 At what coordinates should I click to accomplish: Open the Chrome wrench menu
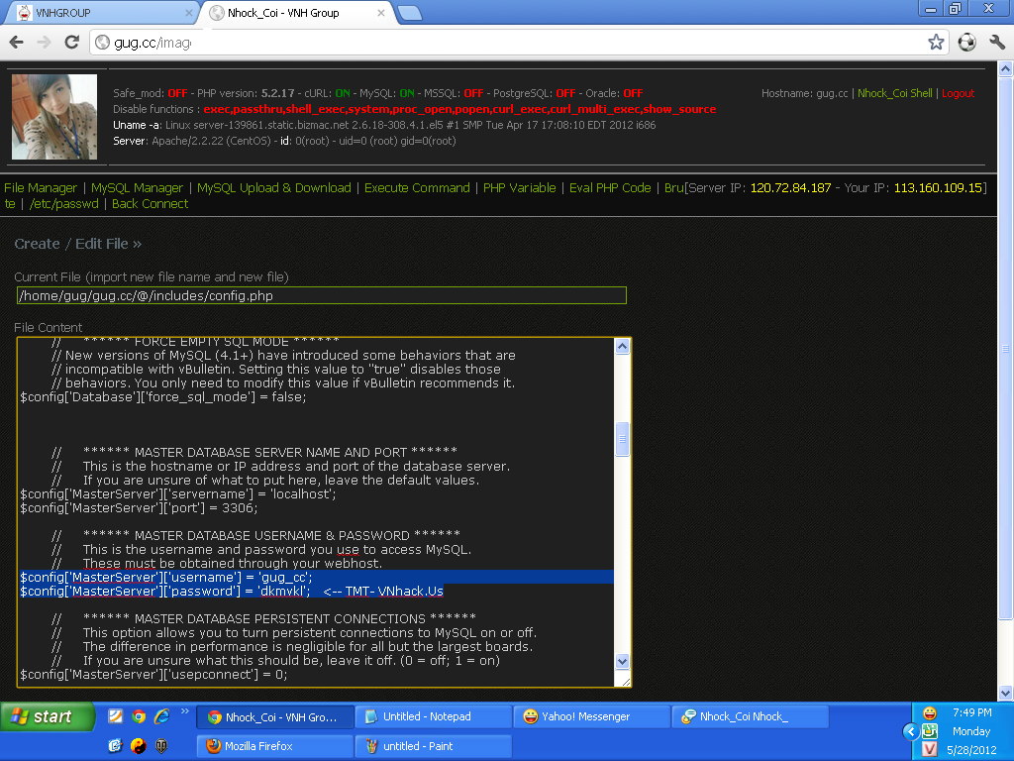click(x=997, y=43)
